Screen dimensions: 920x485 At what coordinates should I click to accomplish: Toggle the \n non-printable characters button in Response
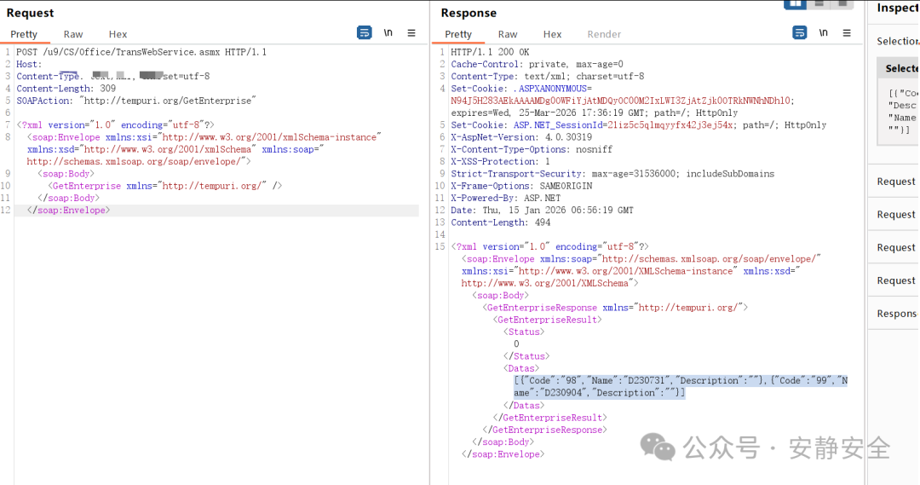(823, 33)
